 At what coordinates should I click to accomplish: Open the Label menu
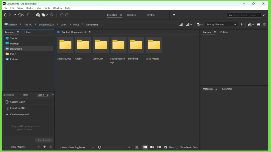(38, 8)
